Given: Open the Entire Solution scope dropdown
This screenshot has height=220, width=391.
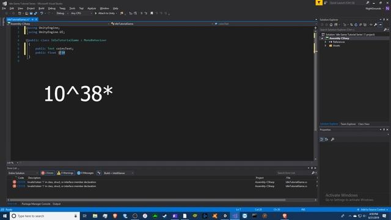Looking at the screenshot, I should coord(23,173).
